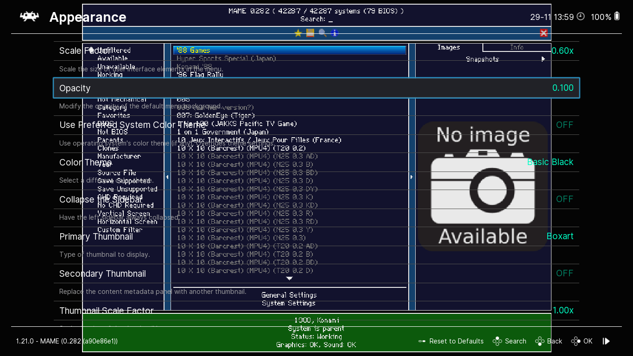Click the clock icon beside the time
Image resolution: width=633 pixels, height=356 pixels.
coord(581,17)
